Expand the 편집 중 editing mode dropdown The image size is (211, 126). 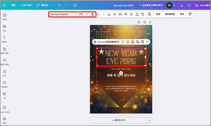tap(44, 5)
